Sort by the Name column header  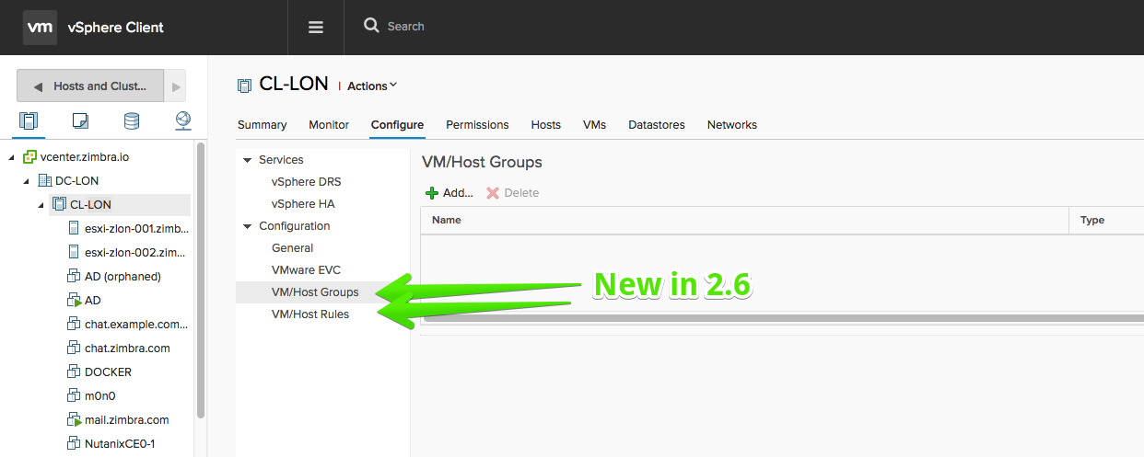click(744, 221)
